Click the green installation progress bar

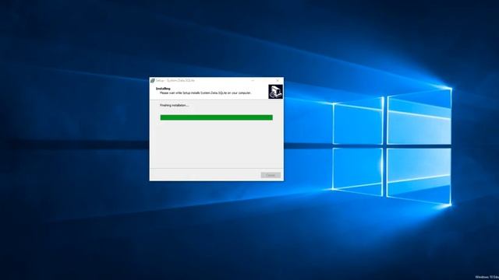(217, 117)
